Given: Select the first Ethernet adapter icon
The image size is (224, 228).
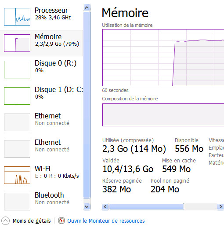Looking at the screenshot, I should pos(17,122).
